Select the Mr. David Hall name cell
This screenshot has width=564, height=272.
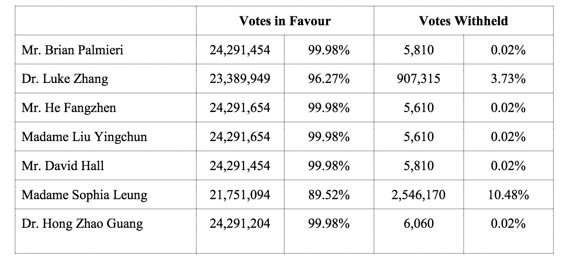pos(106,165)
